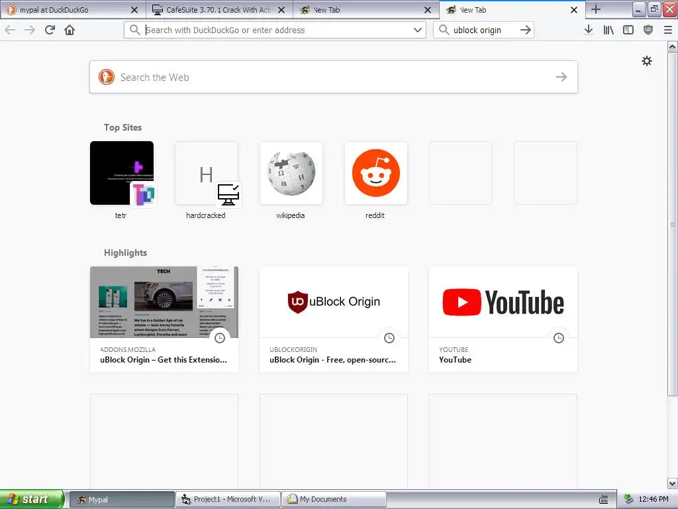Close the active New Tab tab
678x509 pixels.
(574, 9)
